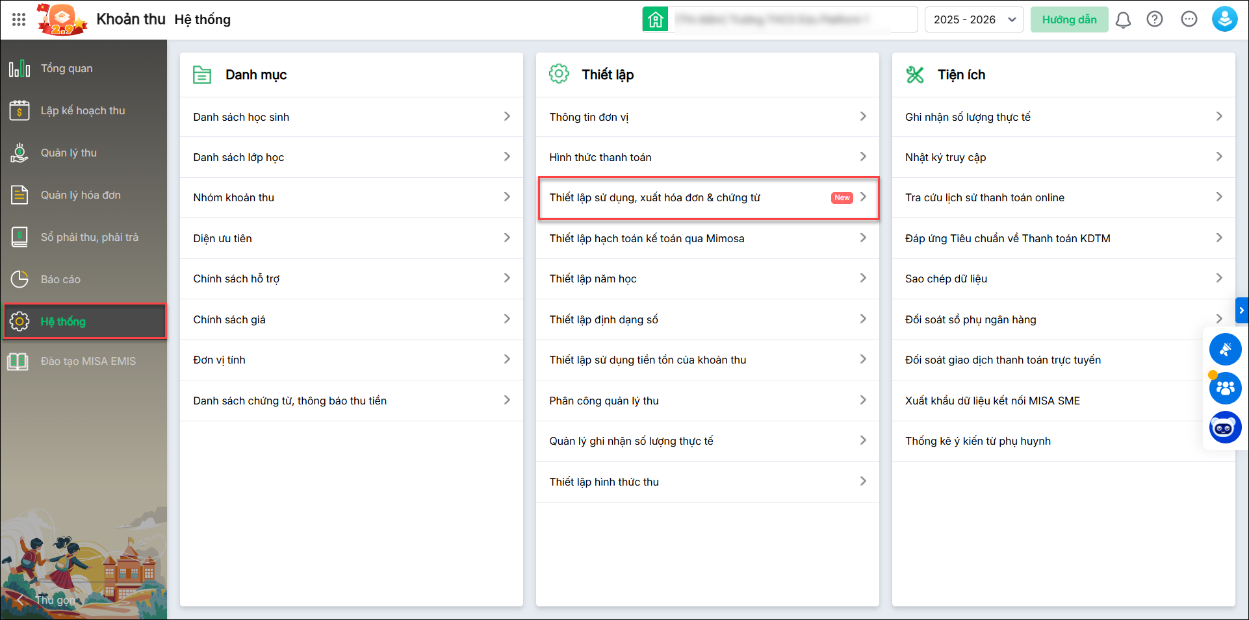The image size is (1249, 620).
Task: Click the school home icon
Action: tap(655, 19)
